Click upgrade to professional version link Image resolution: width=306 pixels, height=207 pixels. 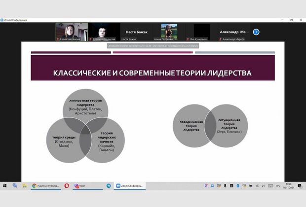click(176, 46)
